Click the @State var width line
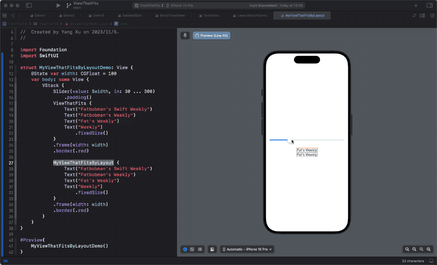 click(x=74, y=73)
